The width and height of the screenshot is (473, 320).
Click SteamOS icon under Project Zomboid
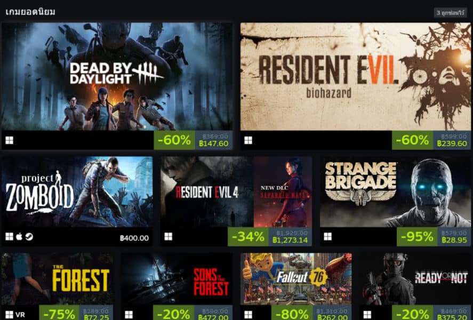coord(29,236)
